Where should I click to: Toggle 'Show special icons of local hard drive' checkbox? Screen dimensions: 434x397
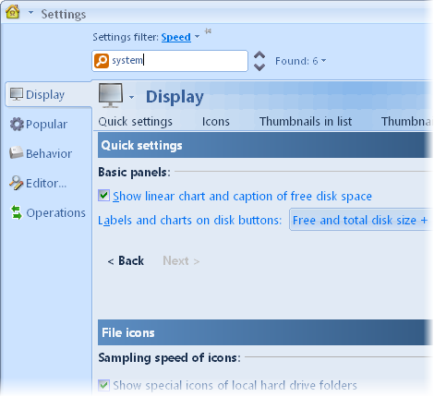tap(103, 385)
